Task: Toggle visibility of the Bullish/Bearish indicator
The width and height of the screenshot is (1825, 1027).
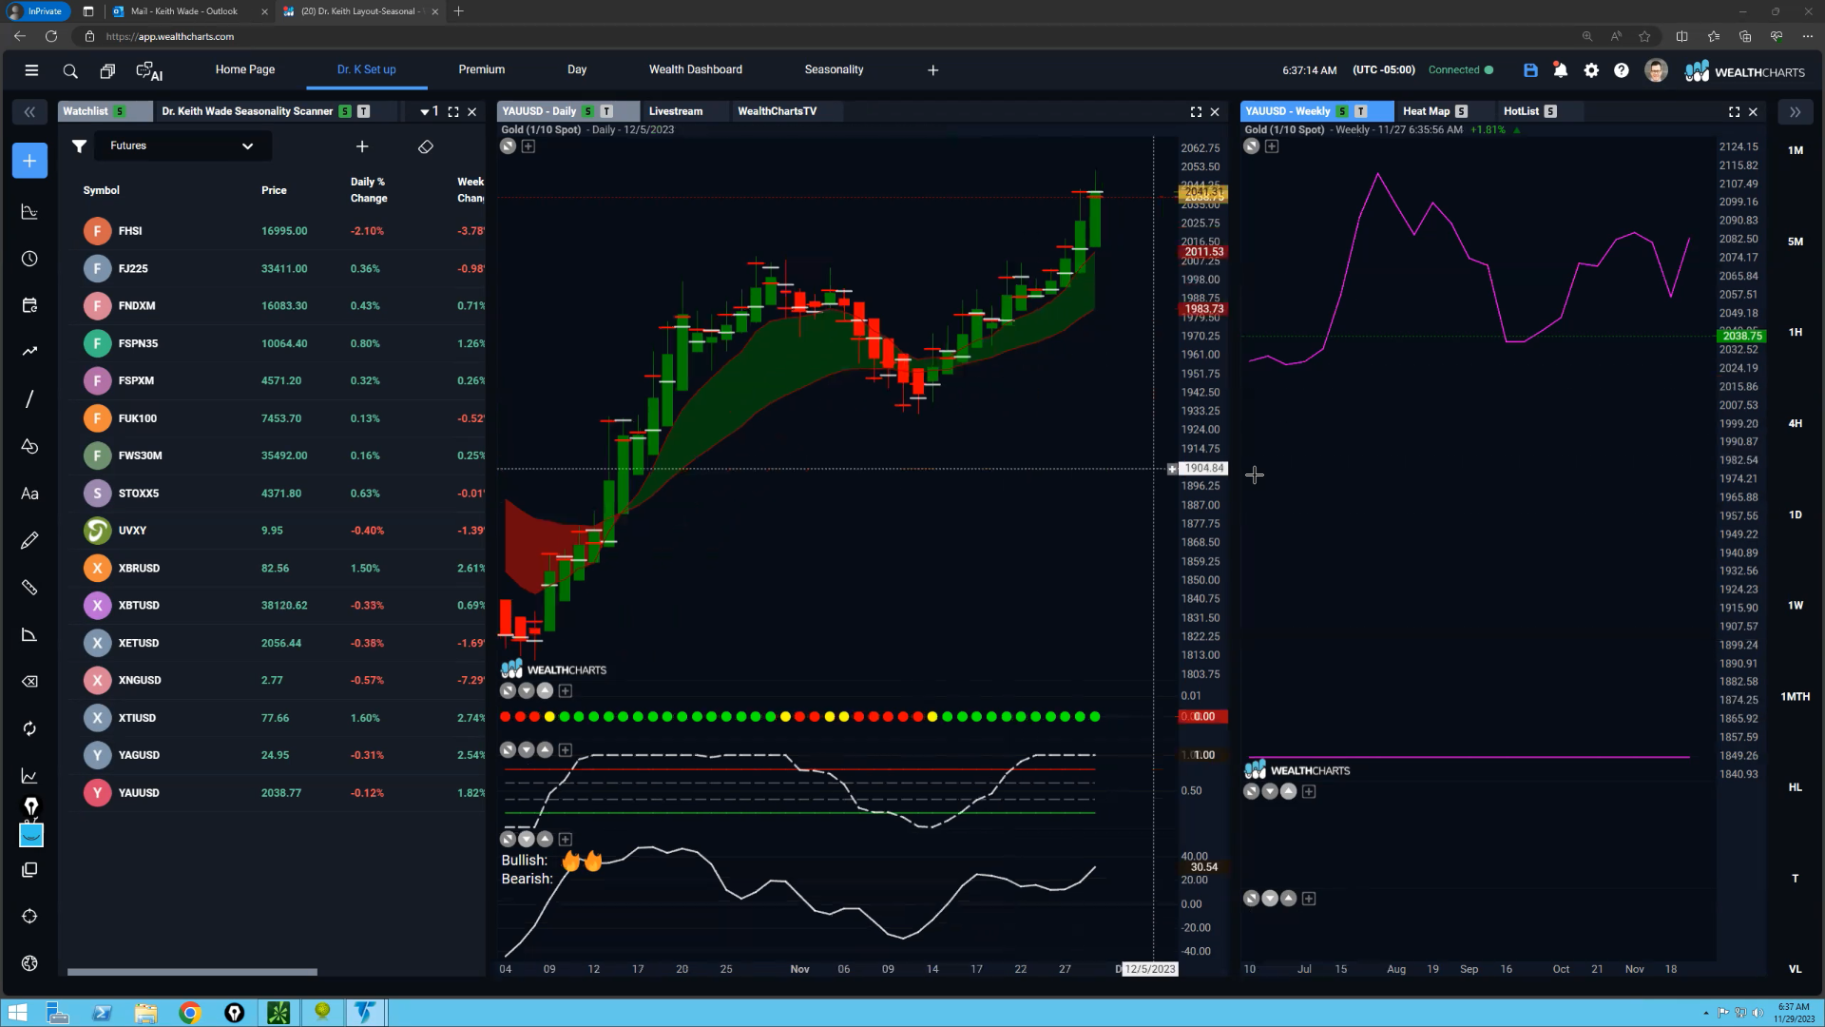Action: (509, 839)
